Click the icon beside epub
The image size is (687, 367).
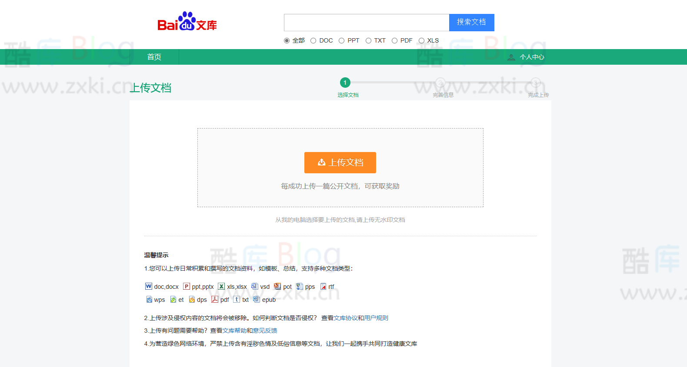pyautogui.click(x=257, y=299)
